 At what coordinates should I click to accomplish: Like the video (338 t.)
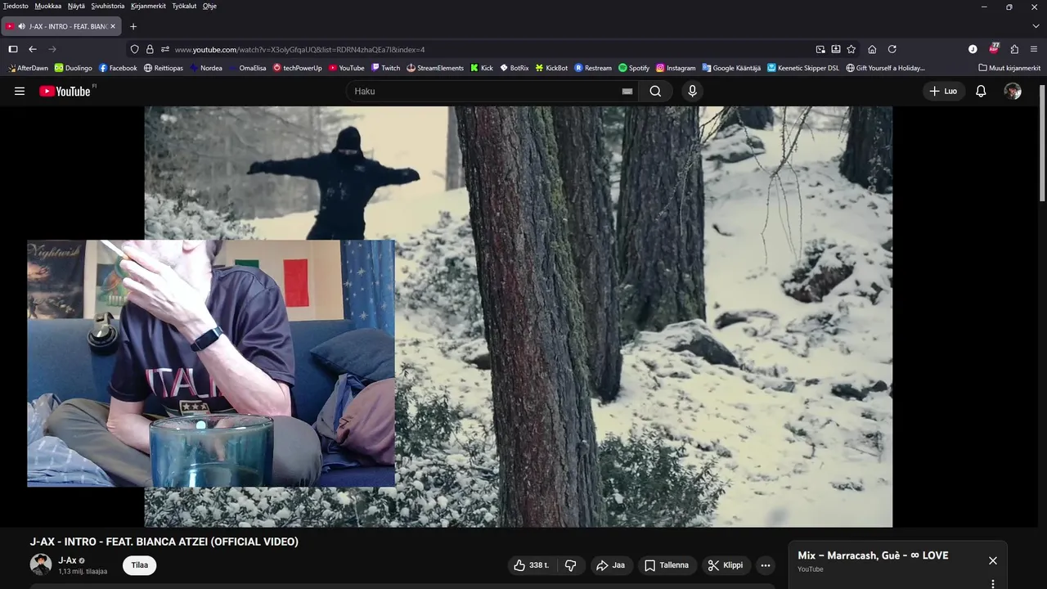tap(532, 565)
